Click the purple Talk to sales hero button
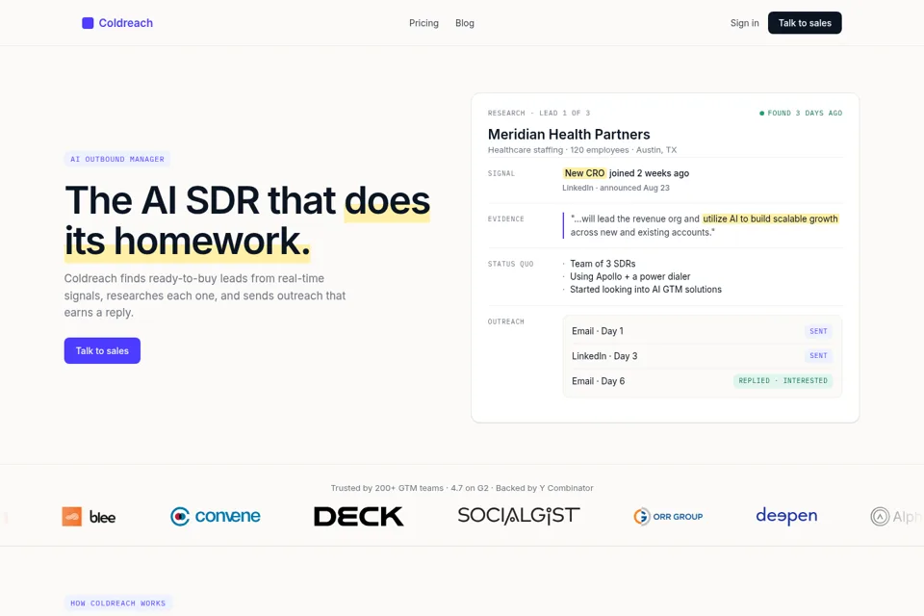Viewport: 924px width, 616px height. pyautogui.click(x=102, y=350)
